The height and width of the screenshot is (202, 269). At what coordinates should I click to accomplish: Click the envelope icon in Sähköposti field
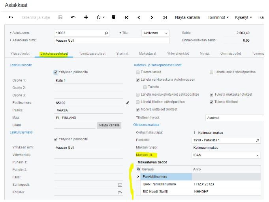tap(120, 185)
